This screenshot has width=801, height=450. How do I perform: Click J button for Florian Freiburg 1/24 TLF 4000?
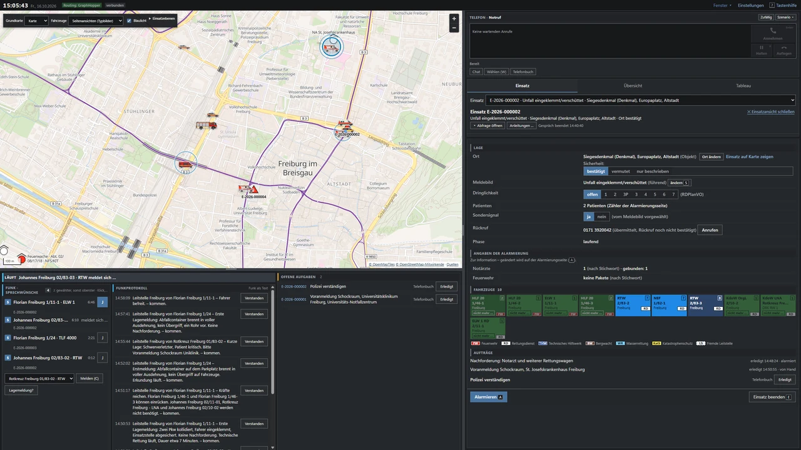pos(103,337)
